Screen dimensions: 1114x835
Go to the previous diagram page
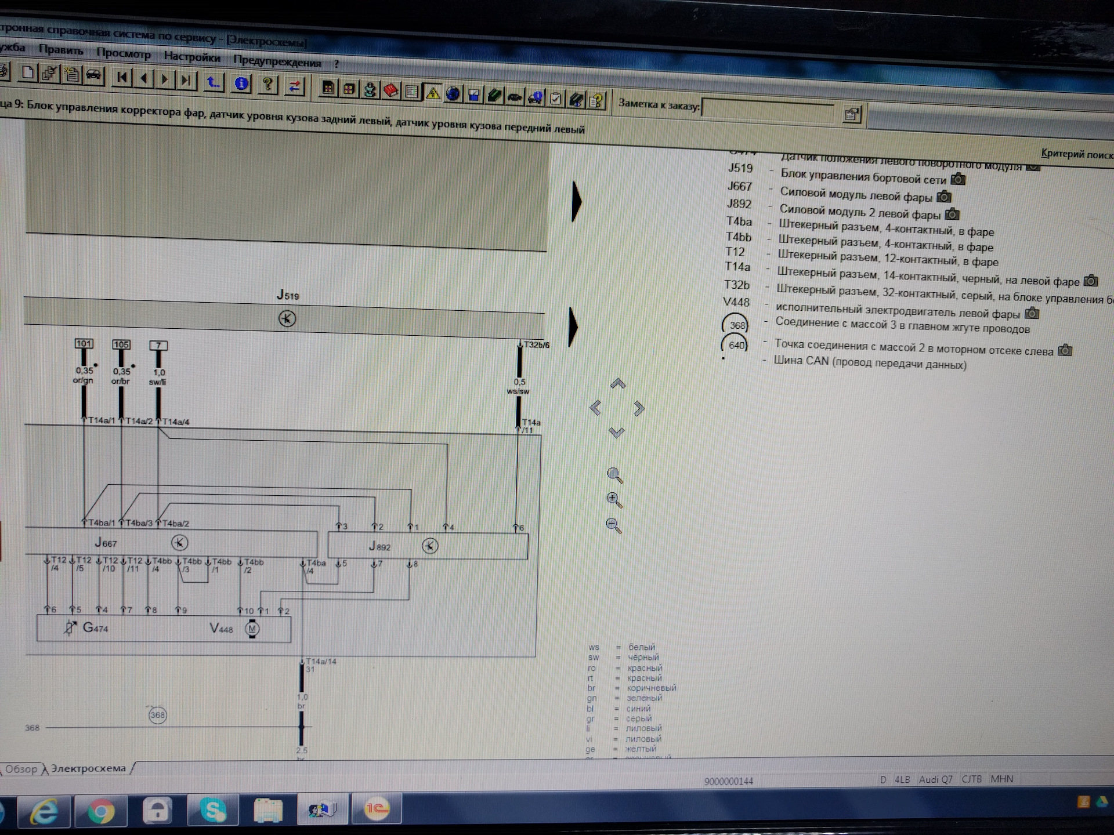tap(144, 78)
